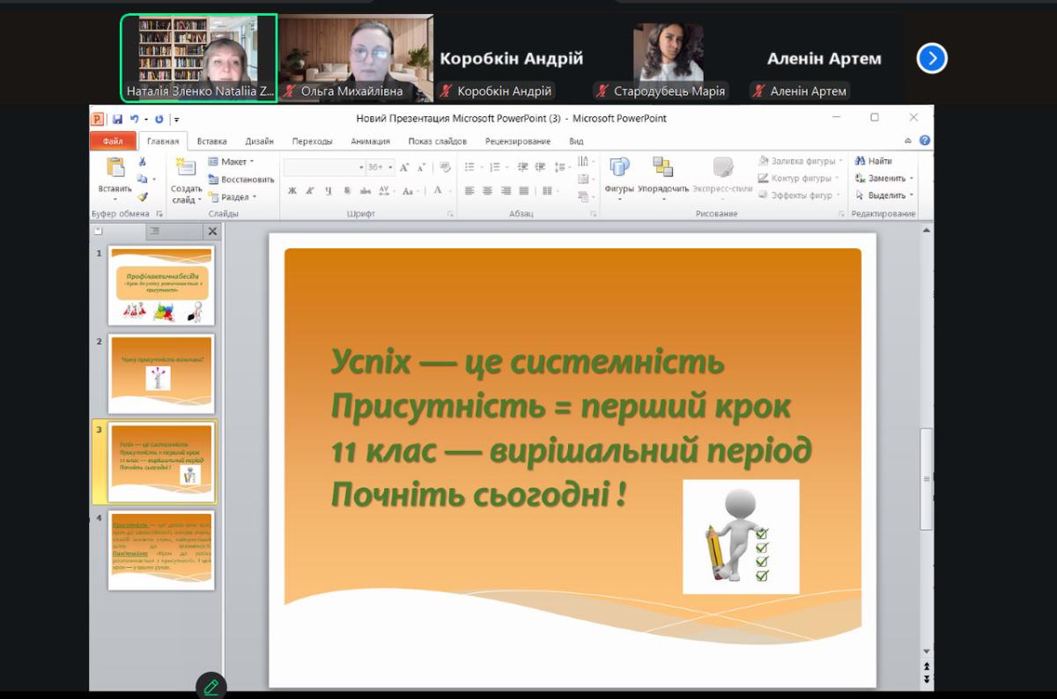The image size is (1057, 699).
Task: Click the Cut scissors icon
Action: click(143, 162)
